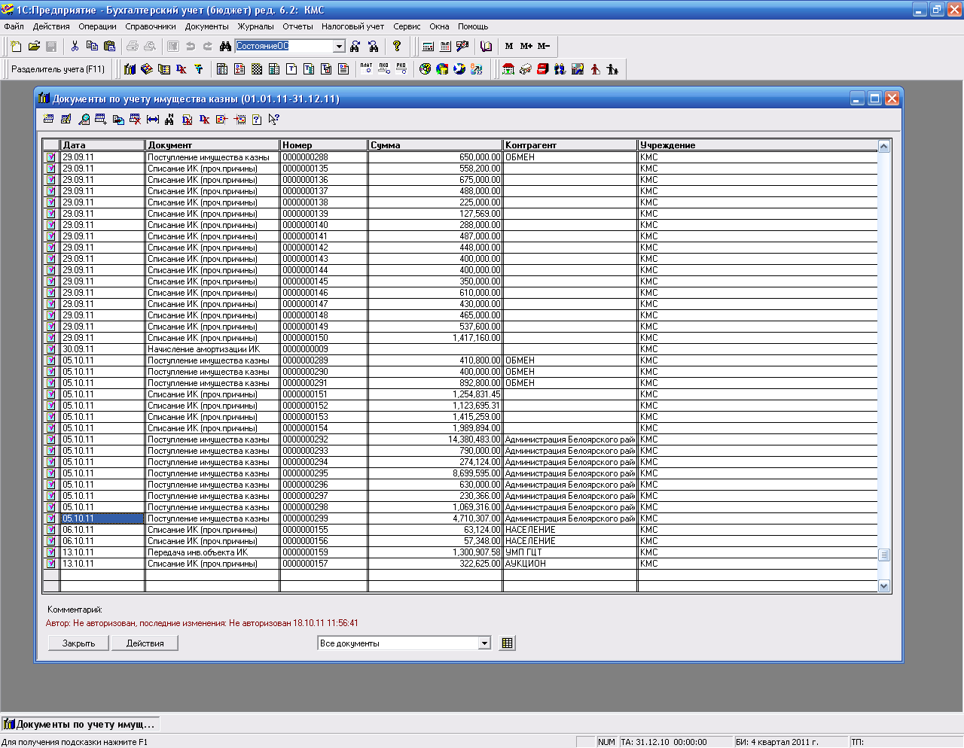Click the Copy icon beside the scissors
This screenshot has height=748, width=964.
(92, 47)
